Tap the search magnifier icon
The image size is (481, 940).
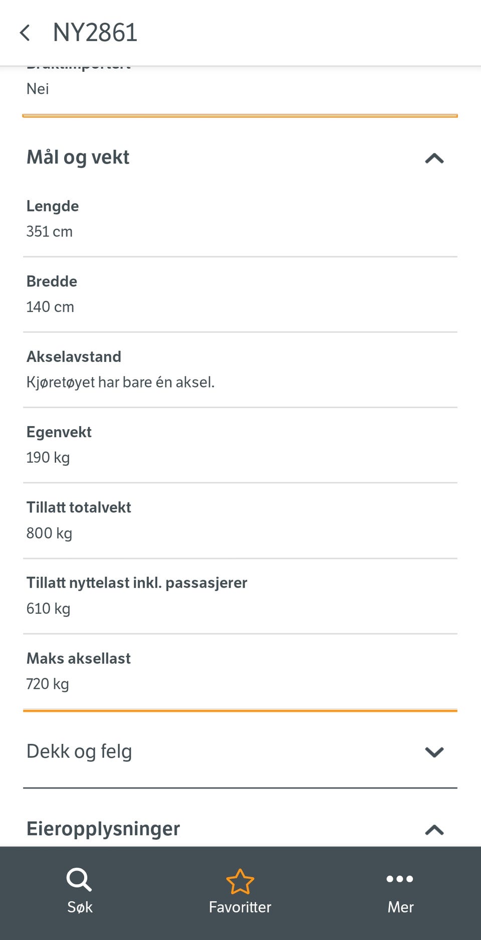pos(79,880)
